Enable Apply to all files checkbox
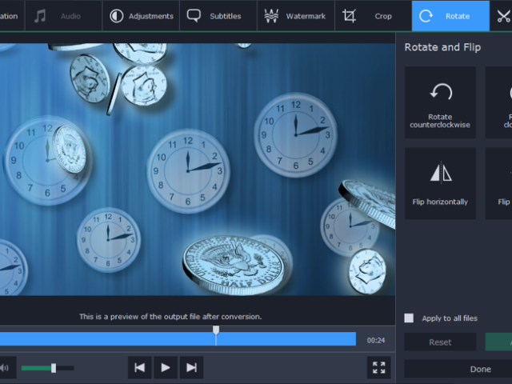512x384 pixels. tap(409, 318)
